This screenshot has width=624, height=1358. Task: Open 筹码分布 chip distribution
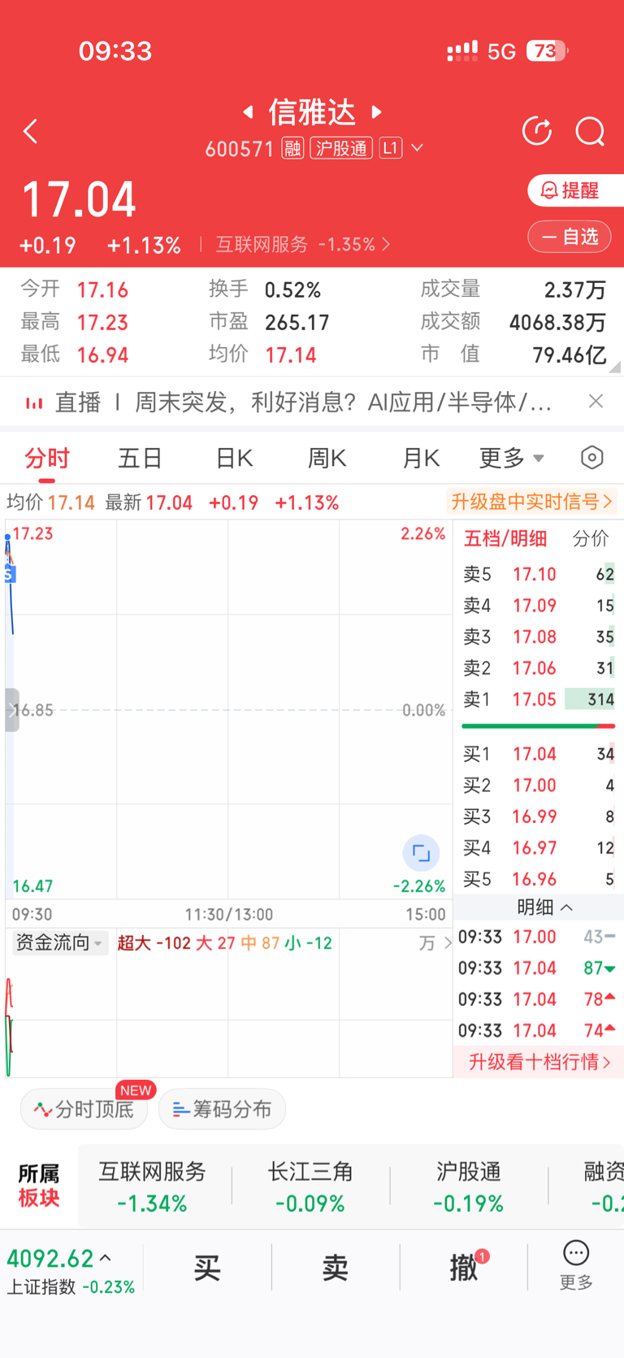pyautogui.click(x=222, y=1109)
